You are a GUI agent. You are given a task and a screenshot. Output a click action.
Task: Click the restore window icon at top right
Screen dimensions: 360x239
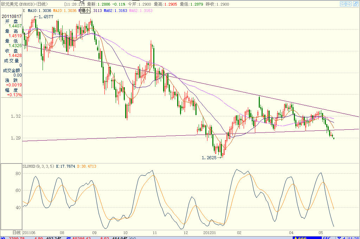pyautogui.click(x=356, y=4)
